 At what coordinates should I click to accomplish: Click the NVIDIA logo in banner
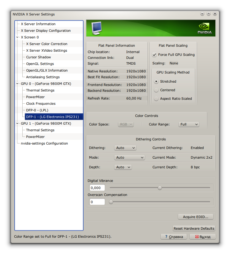(204, 28)
